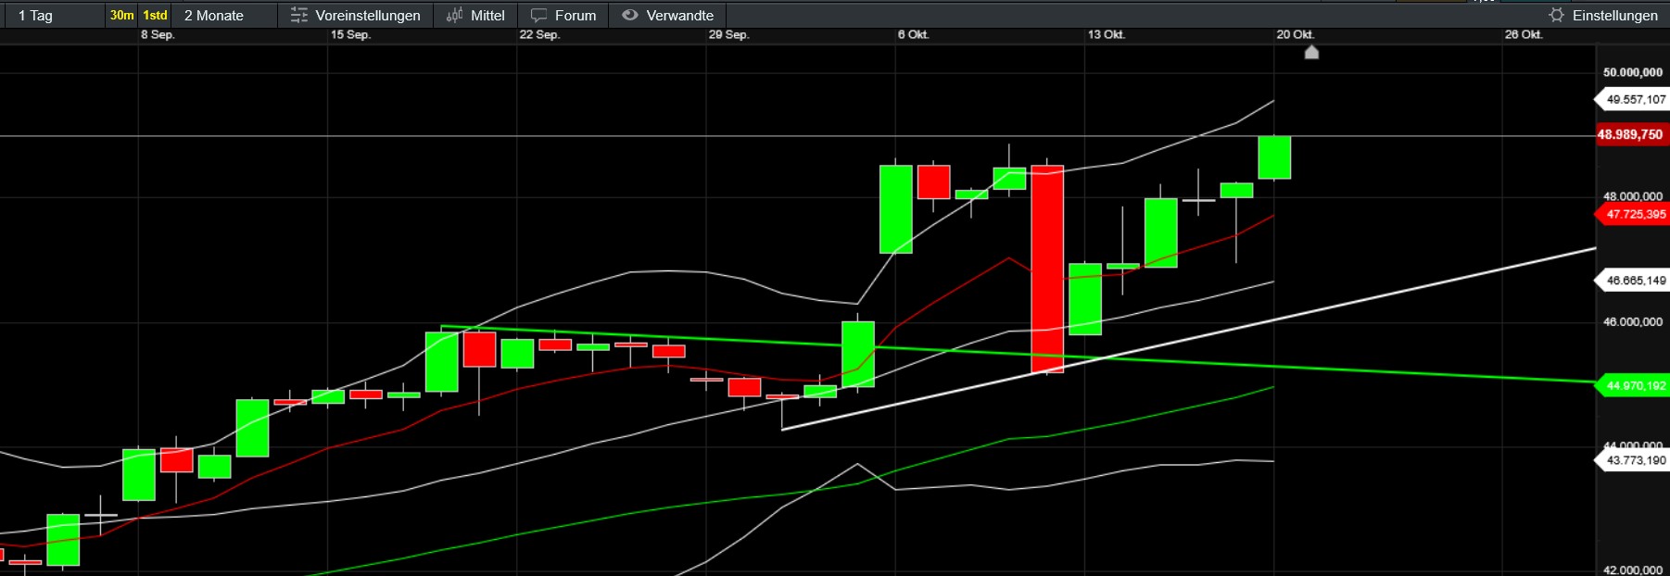The image size is (1670, 576).
Task: Click the sliders icon beside Voreinstellungen
Action: pyautogui.click(x=298, y=16)
